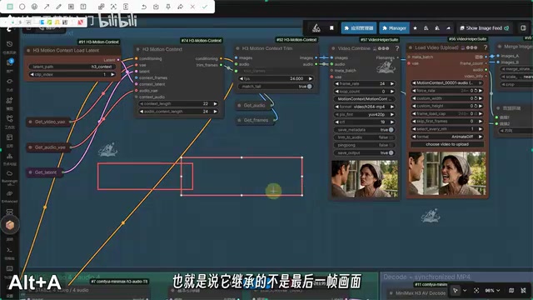Screen dimensions: 533x300
Task: Undo the last screenshot annotation
Action: click(144, 7)
